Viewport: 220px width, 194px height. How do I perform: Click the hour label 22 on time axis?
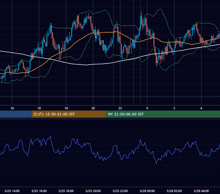point(120,108)
